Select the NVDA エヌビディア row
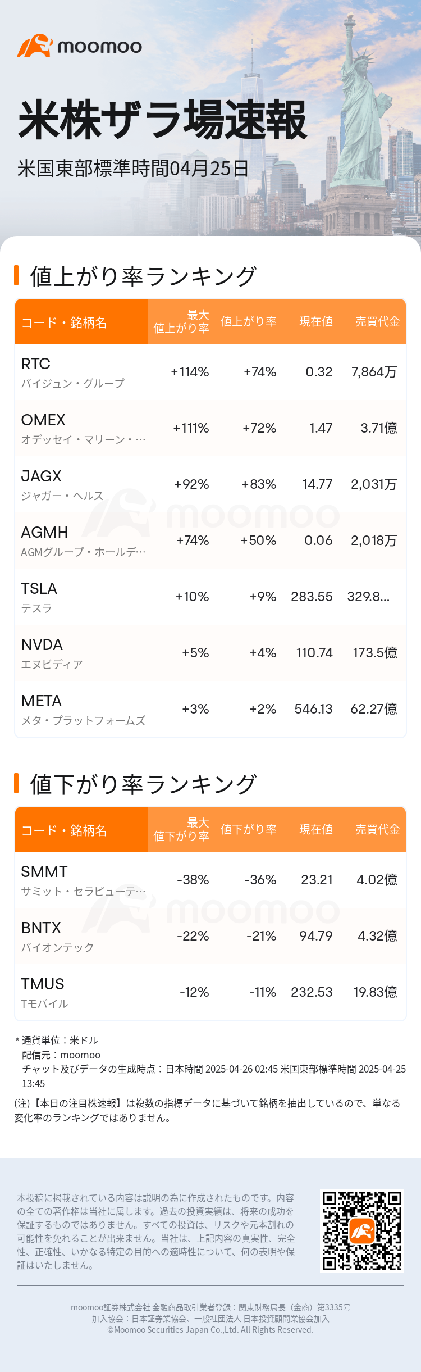 pyautogui.click(x=210, y=653)
